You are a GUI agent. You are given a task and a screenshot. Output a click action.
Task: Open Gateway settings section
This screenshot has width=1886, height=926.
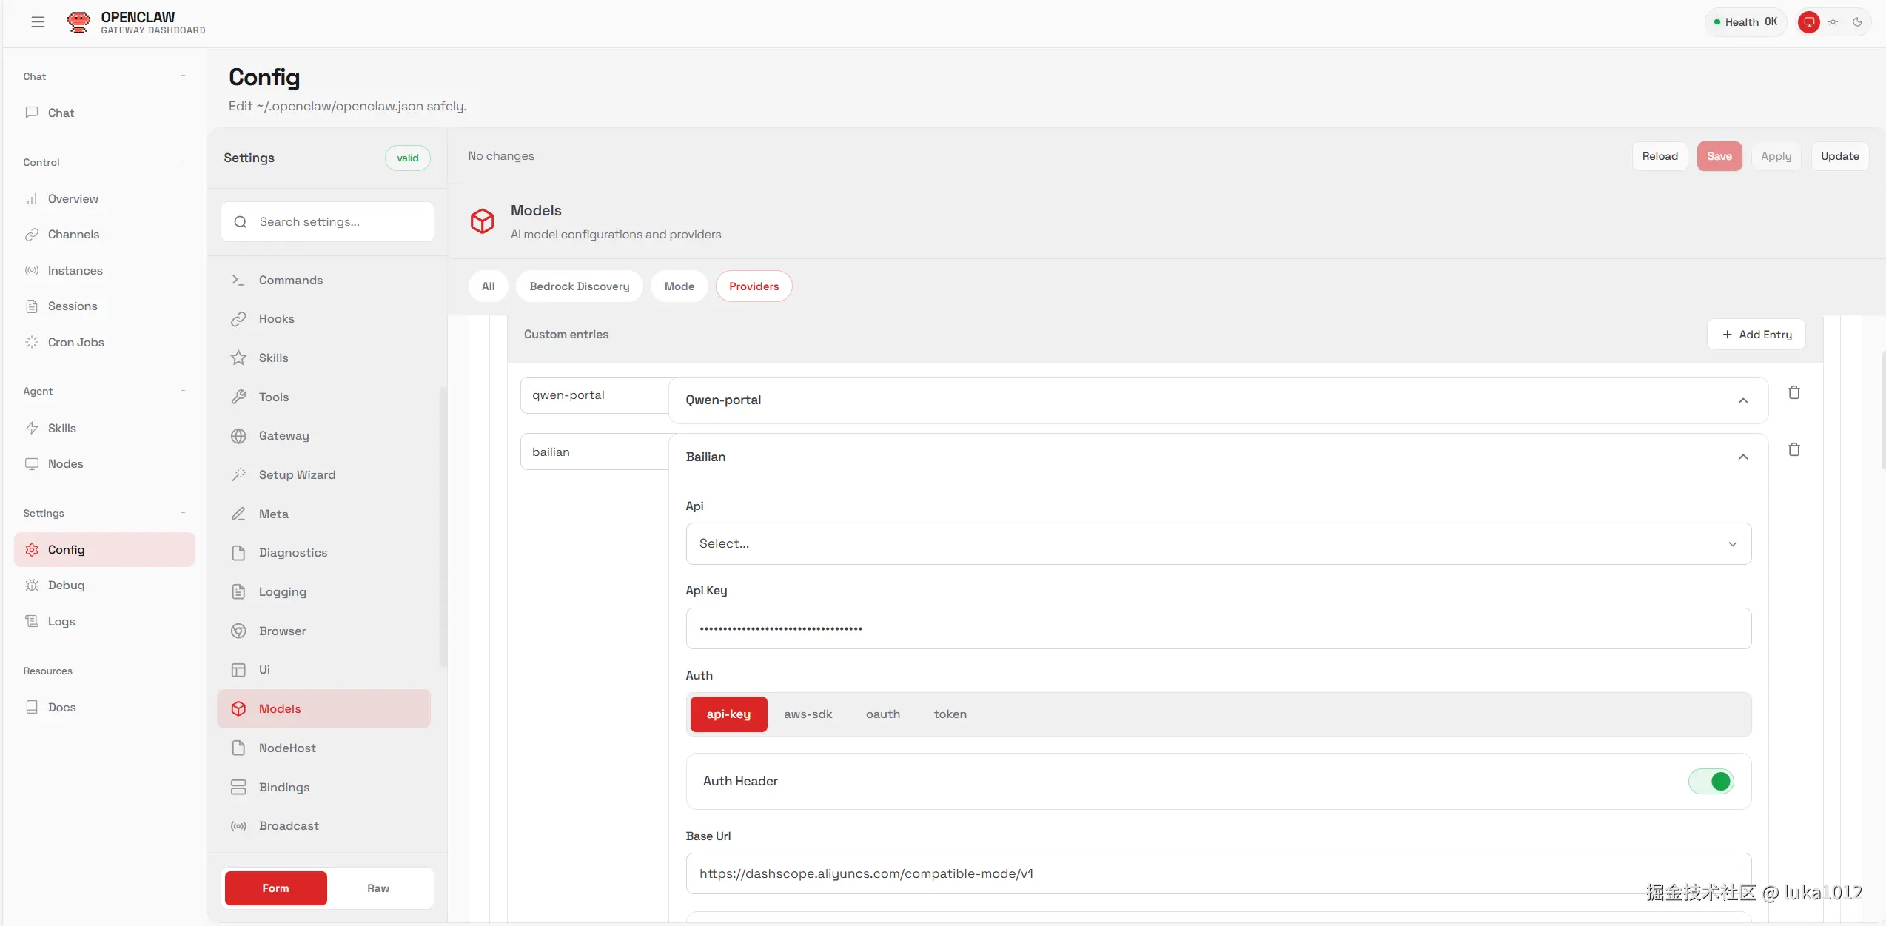coord(283,436)
